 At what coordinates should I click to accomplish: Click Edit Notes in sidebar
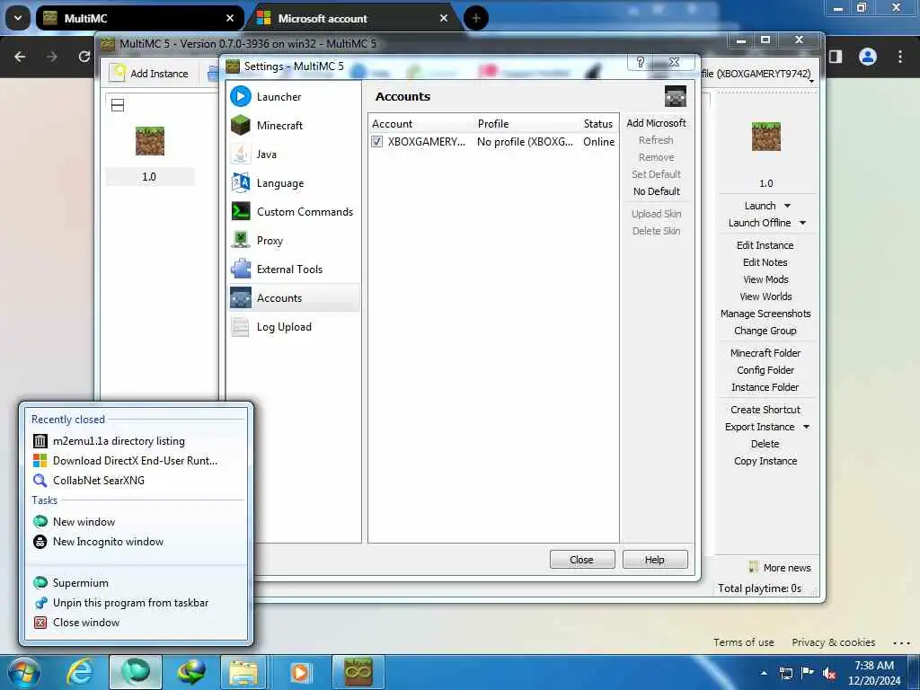765,262
